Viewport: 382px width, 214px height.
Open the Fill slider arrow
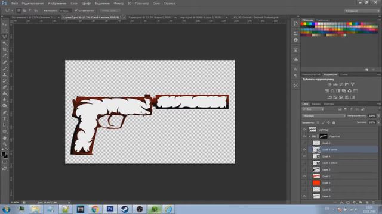(x=378, y=122)
